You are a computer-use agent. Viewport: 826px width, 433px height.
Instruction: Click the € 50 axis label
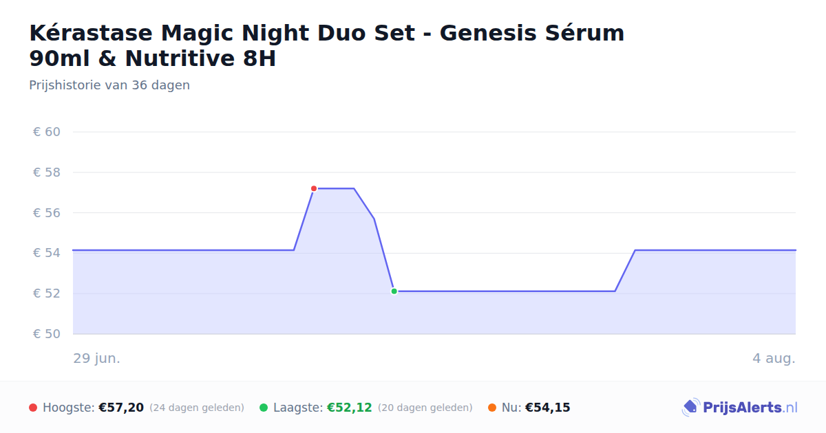pyautogui.click(x=47, y=334)
